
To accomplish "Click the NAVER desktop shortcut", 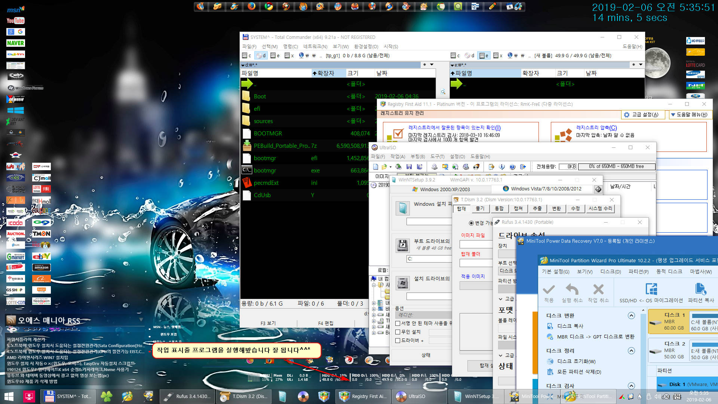I will (15, 43).
